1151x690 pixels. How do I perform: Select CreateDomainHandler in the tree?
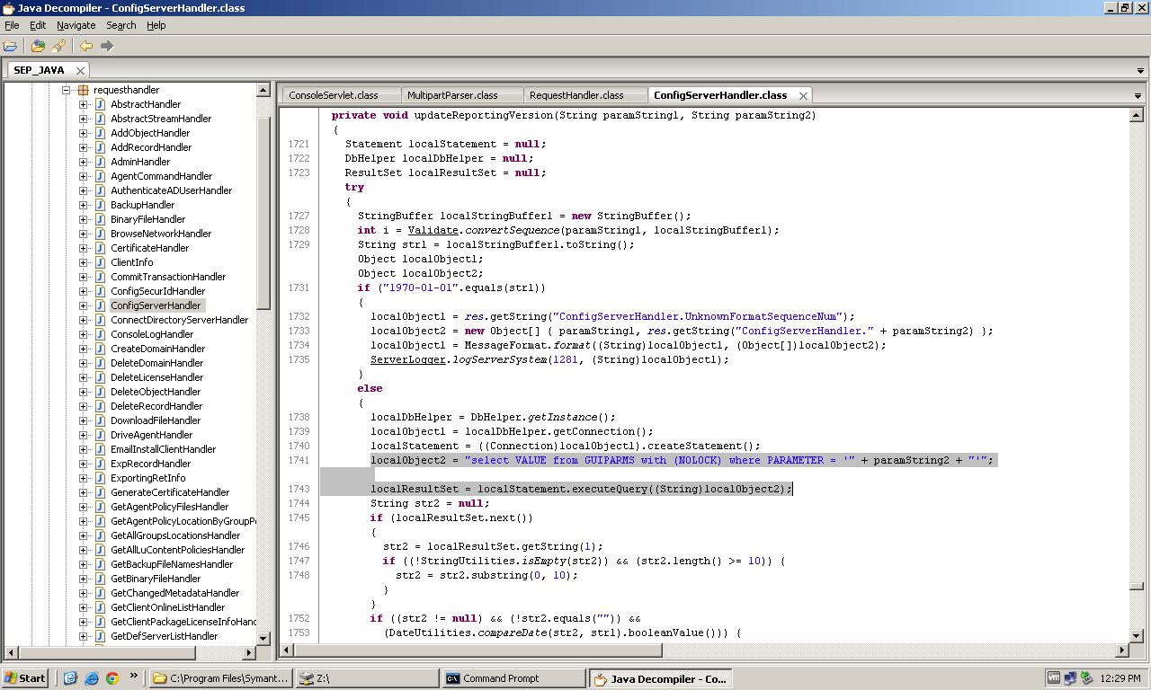coord(157,349)
